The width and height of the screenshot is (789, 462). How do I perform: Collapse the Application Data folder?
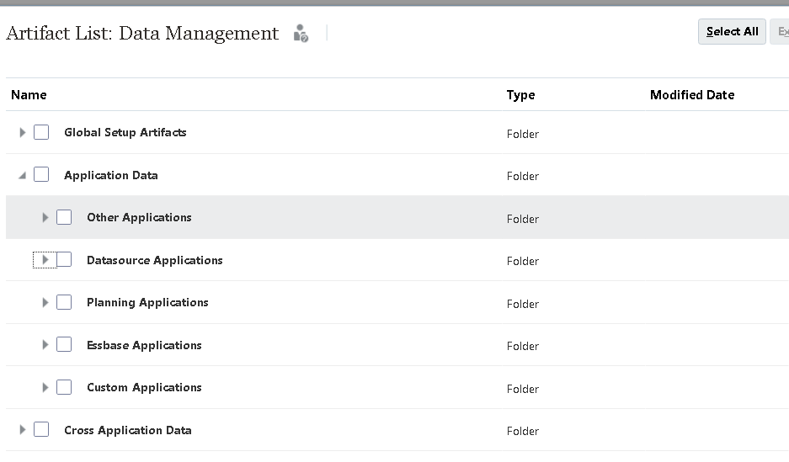point(22,175)
